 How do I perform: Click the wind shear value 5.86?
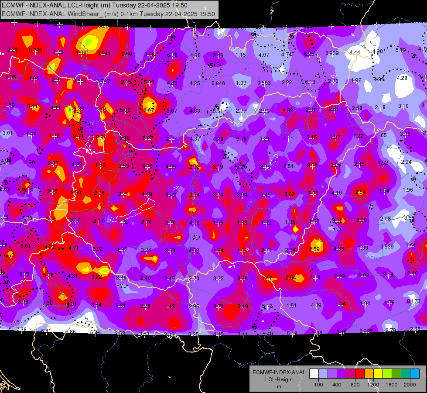coord(71,331)
